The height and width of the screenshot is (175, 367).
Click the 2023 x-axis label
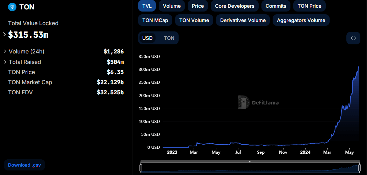click(172, 152)
